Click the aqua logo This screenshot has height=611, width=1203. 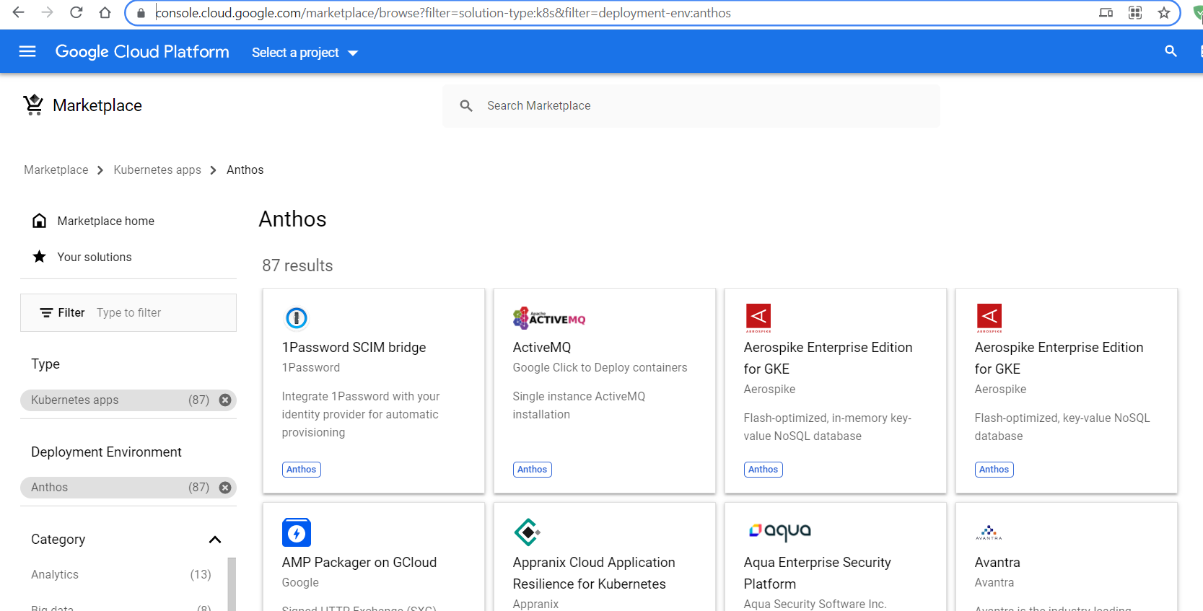tap(780, 532)
